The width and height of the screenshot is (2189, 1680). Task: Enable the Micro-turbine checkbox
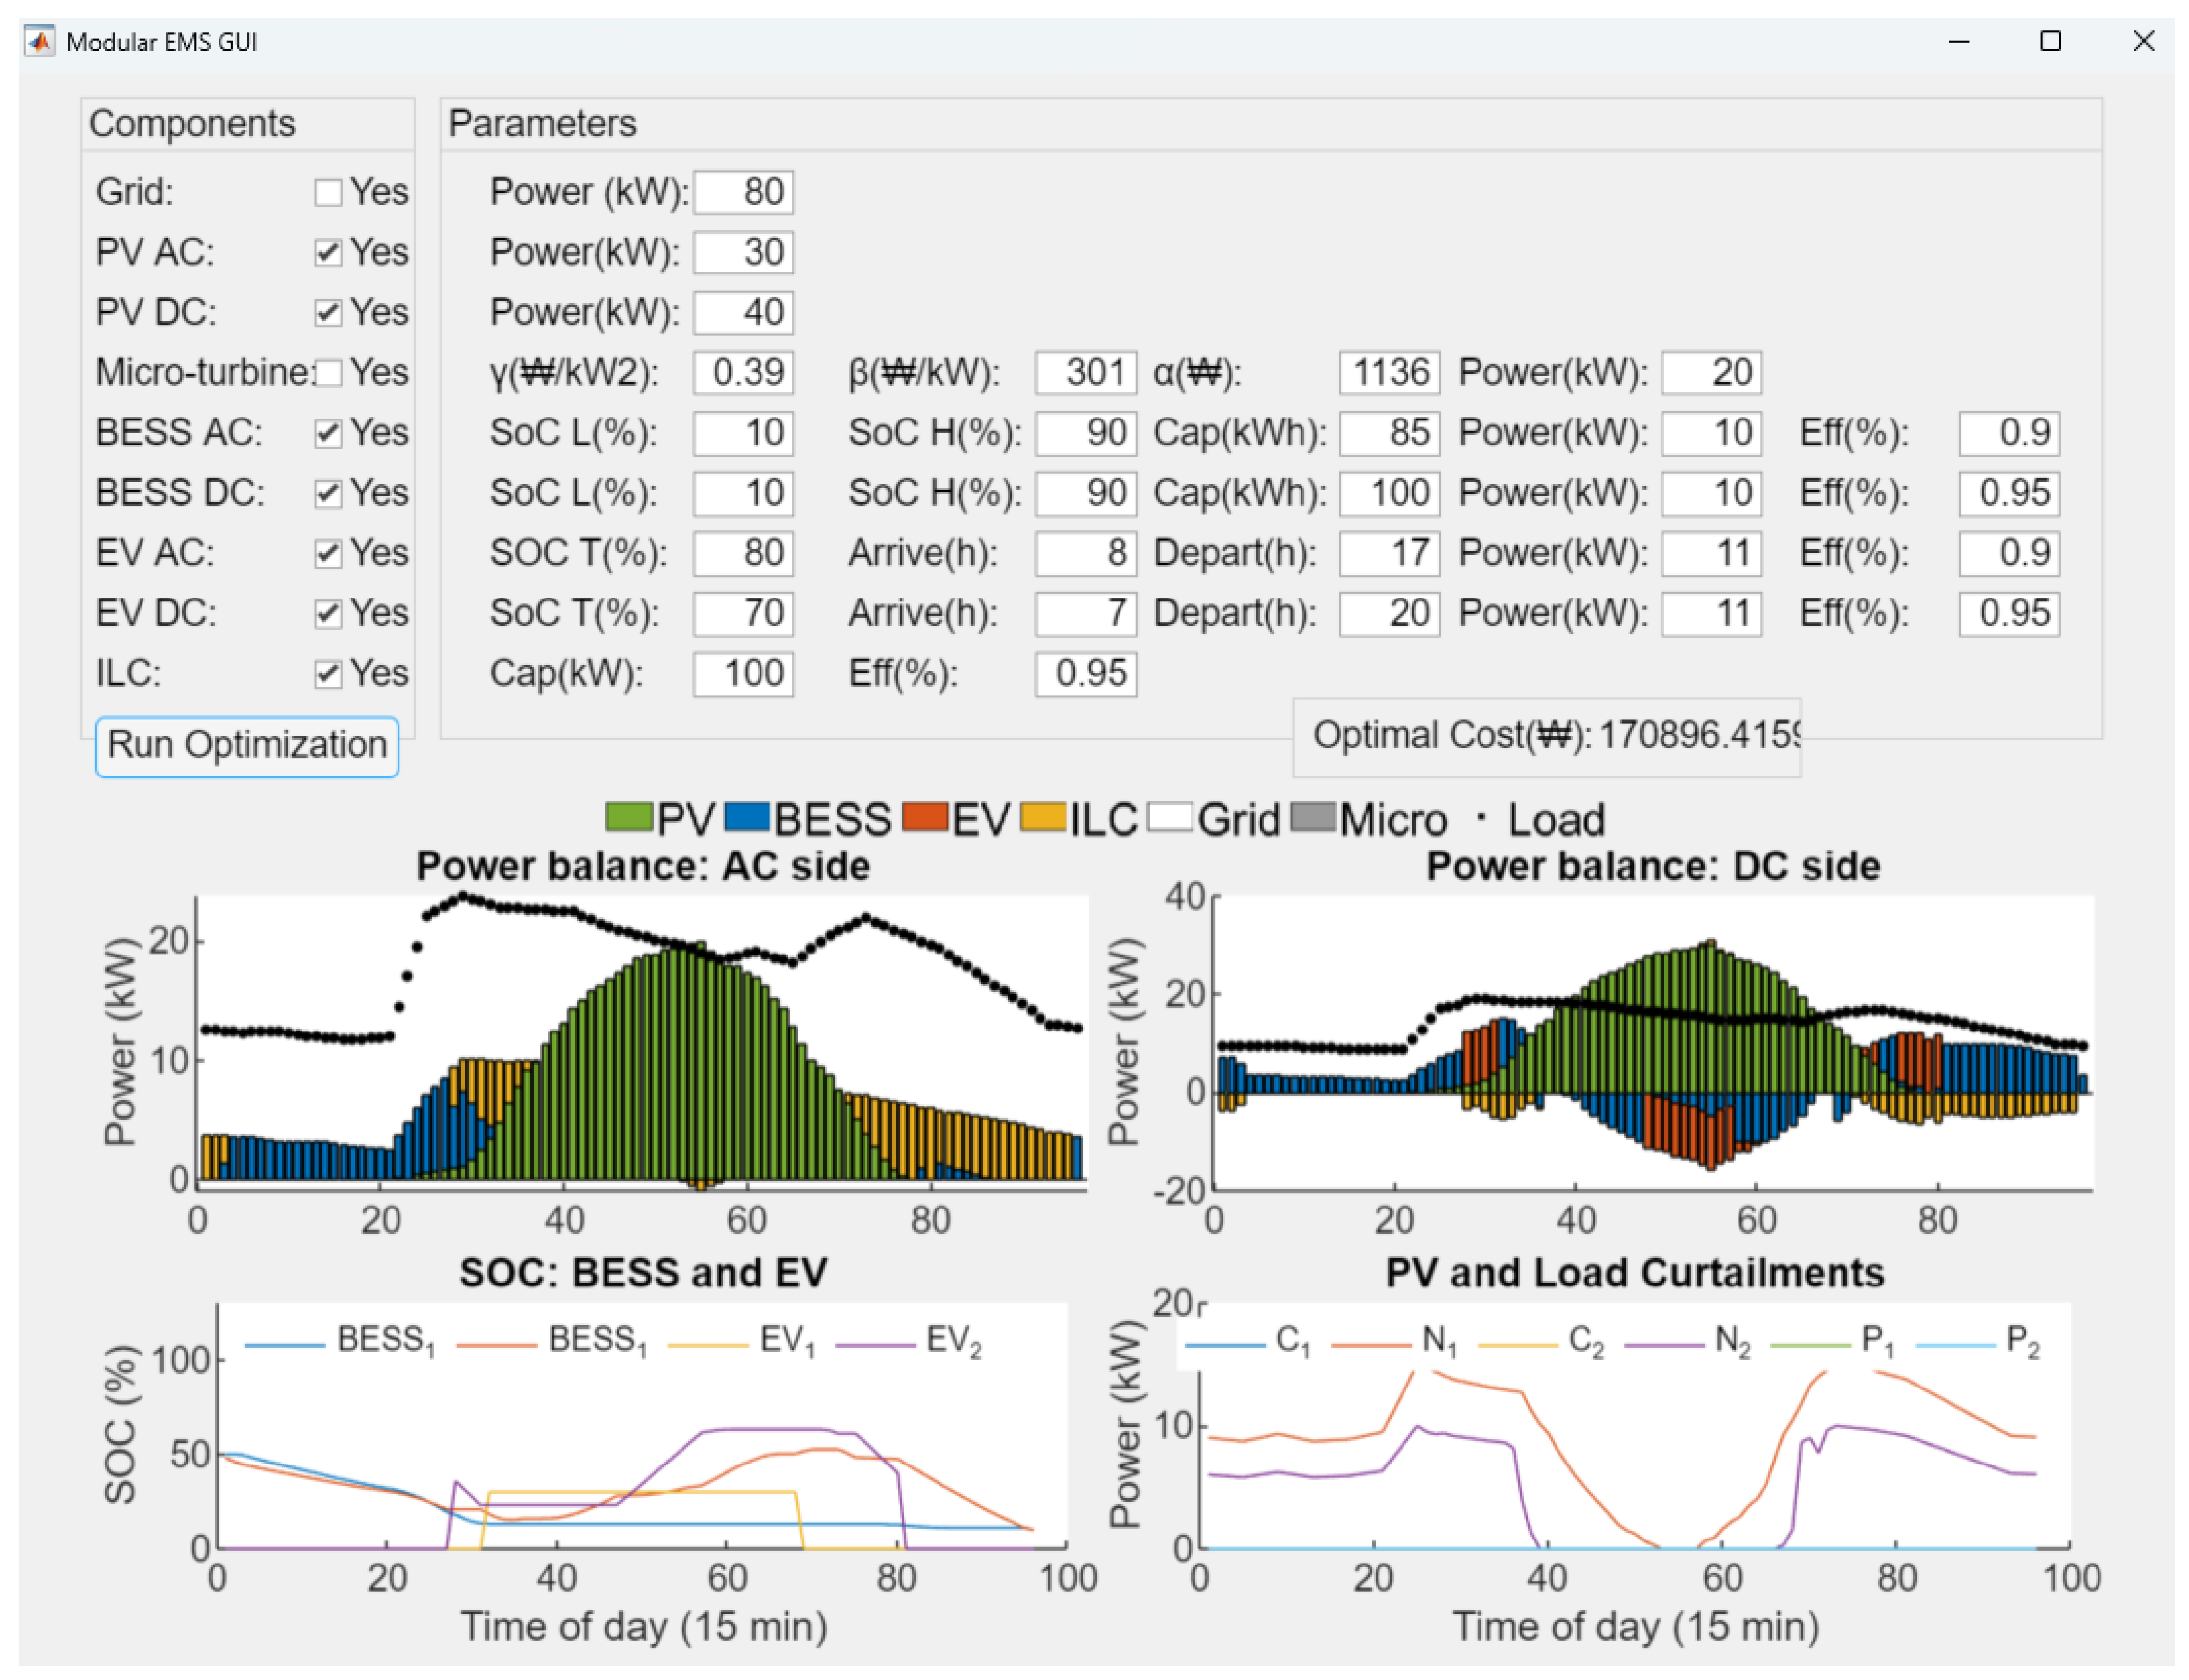click(328, 373)
